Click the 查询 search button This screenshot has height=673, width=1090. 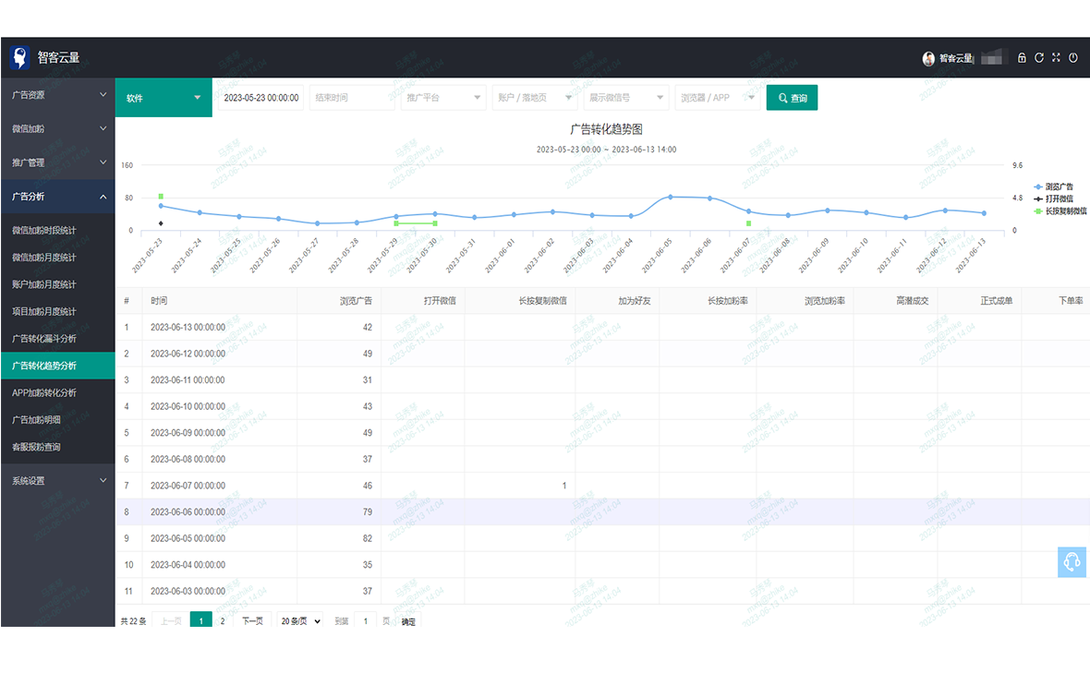coord(792,98)
